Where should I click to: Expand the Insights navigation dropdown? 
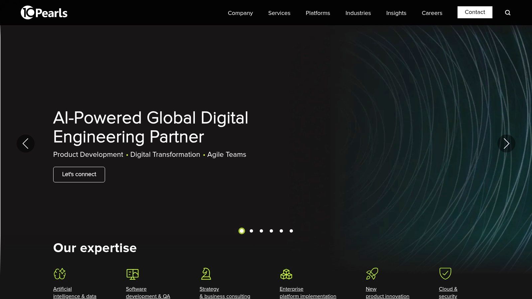[396, 13]
